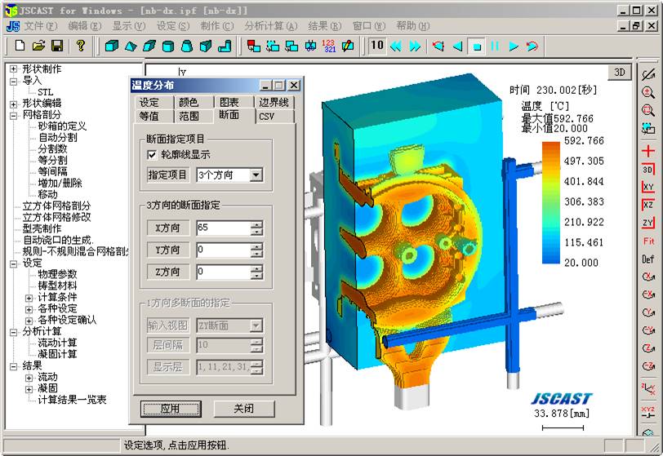The width and height of the screenshot is (663, 456).
Task: Click the Def default view icon
Action: click(x=648, y=259)
